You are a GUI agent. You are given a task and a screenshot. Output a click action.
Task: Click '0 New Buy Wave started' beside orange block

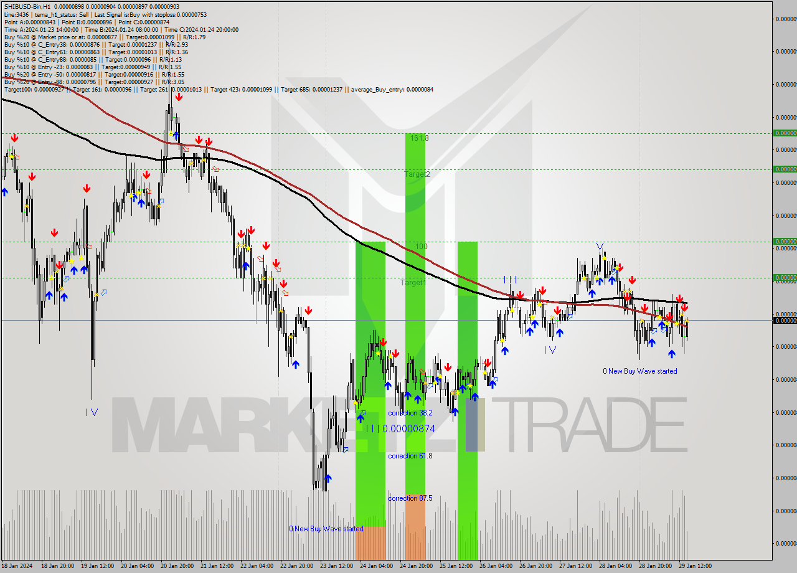point(326,529)
